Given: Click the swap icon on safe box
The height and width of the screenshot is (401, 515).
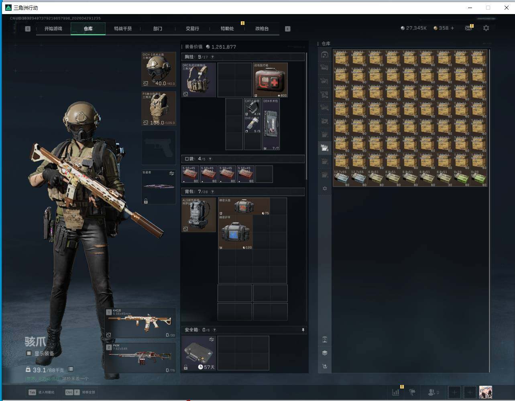Looking at the screenshot, I should point(212,340).
